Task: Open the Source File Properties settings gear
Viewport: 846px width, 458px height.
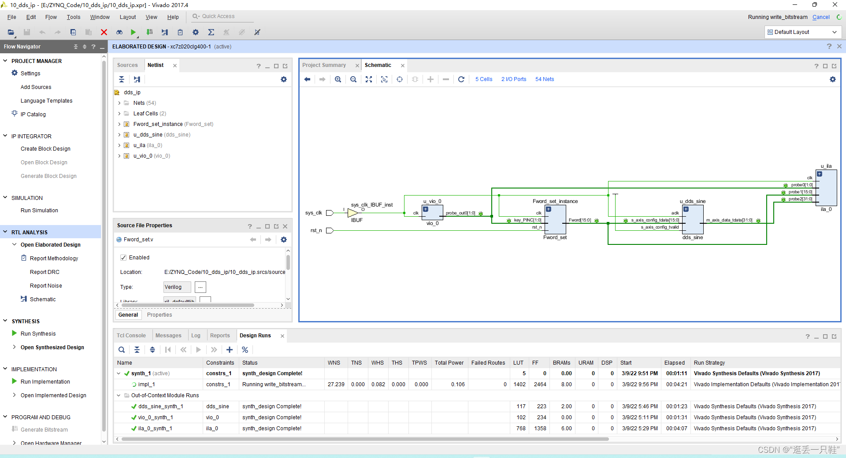Action: pyautogui.click(x=284, y=240)
